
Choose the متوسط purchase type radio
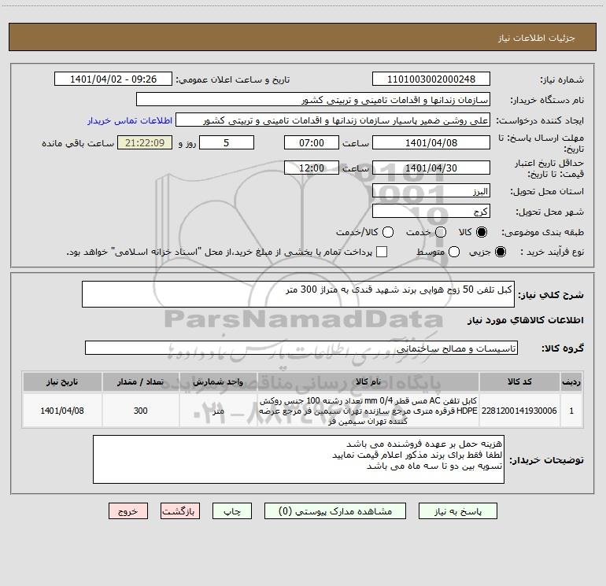coord(454,252)
